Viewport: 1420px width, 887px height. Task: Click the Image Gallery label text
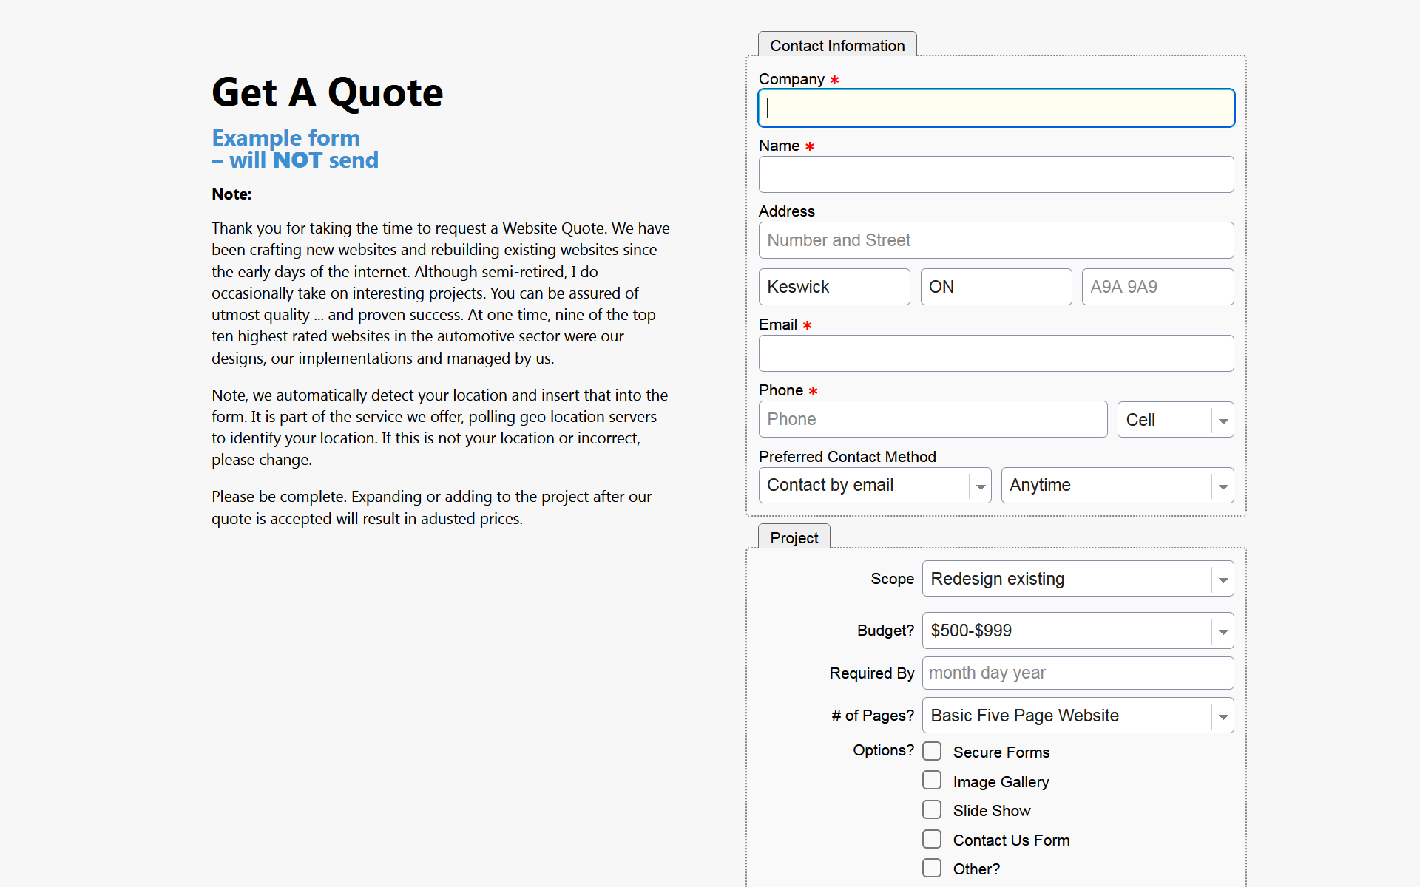pos(1001,782)
